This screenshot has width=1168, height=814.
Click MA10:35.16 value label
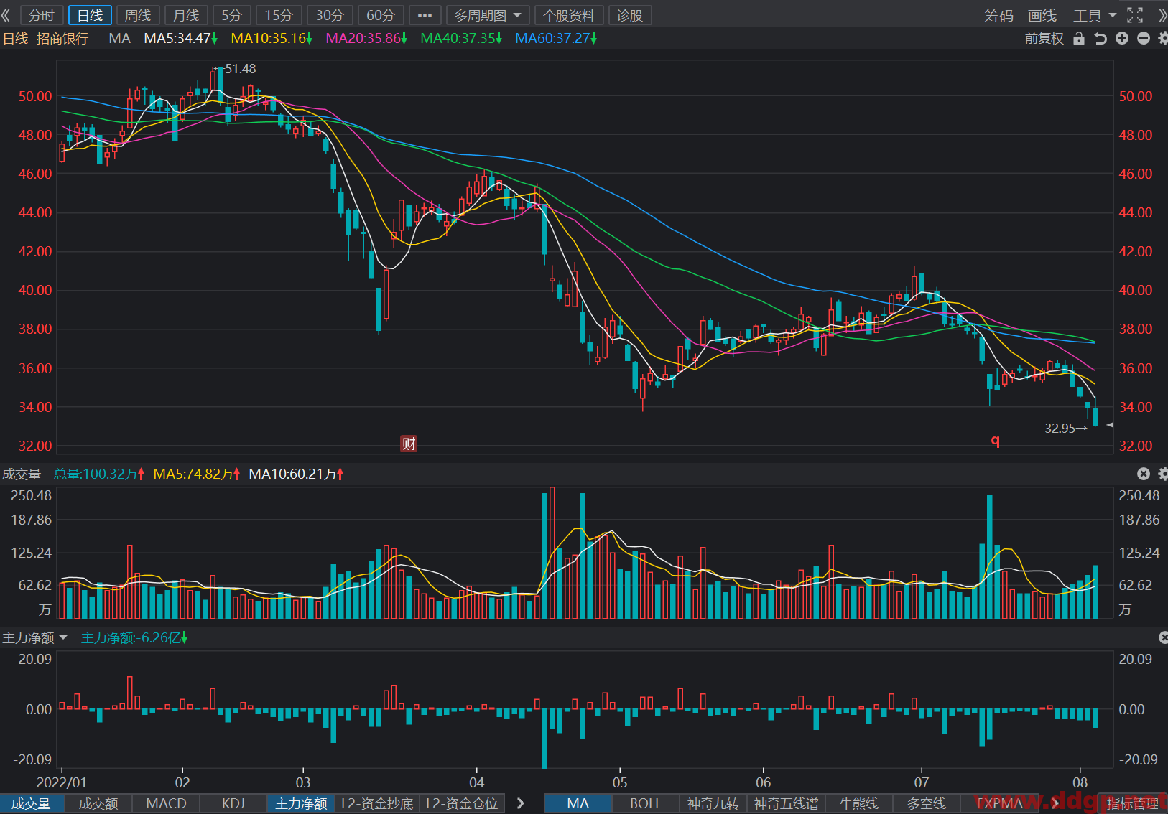pyautogui.click(x=272, y=38)
